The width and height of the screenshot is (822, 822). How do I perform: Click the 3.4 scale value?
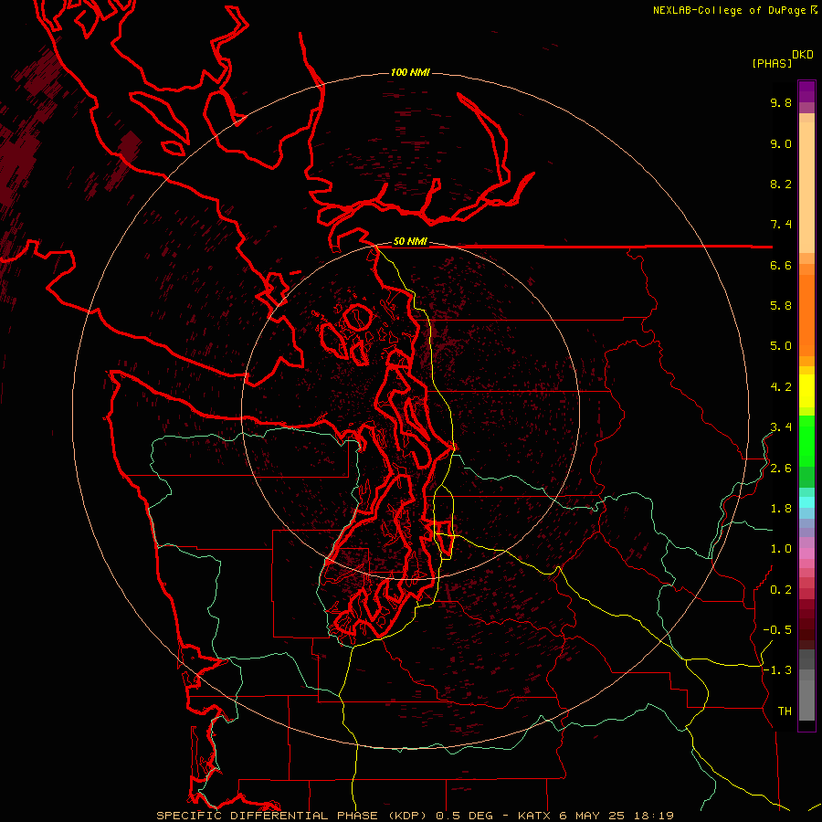(781, 427)
